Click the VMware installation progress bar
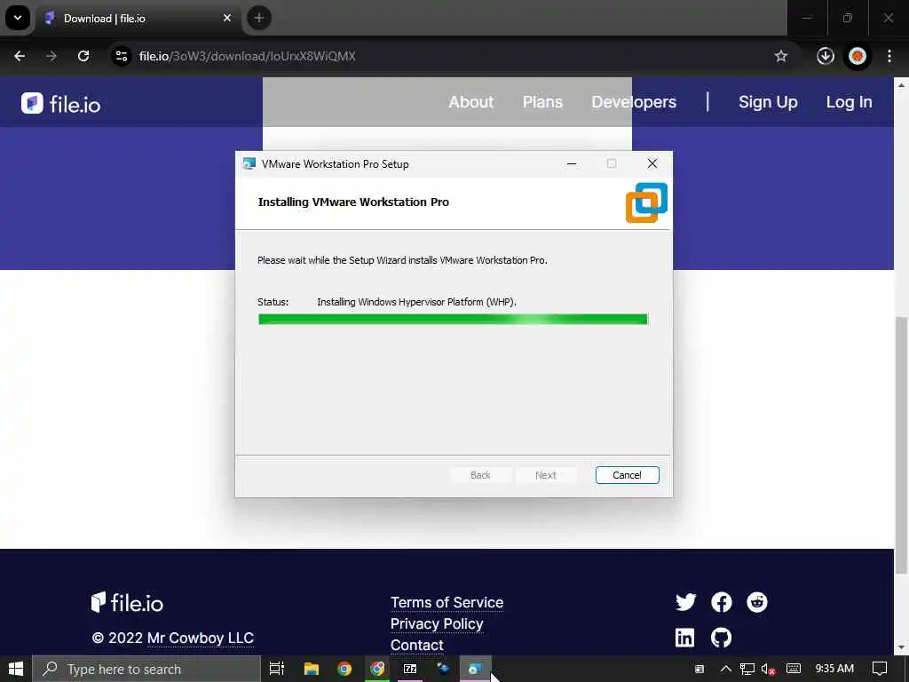The image size is (909, 682). point(453,319)
